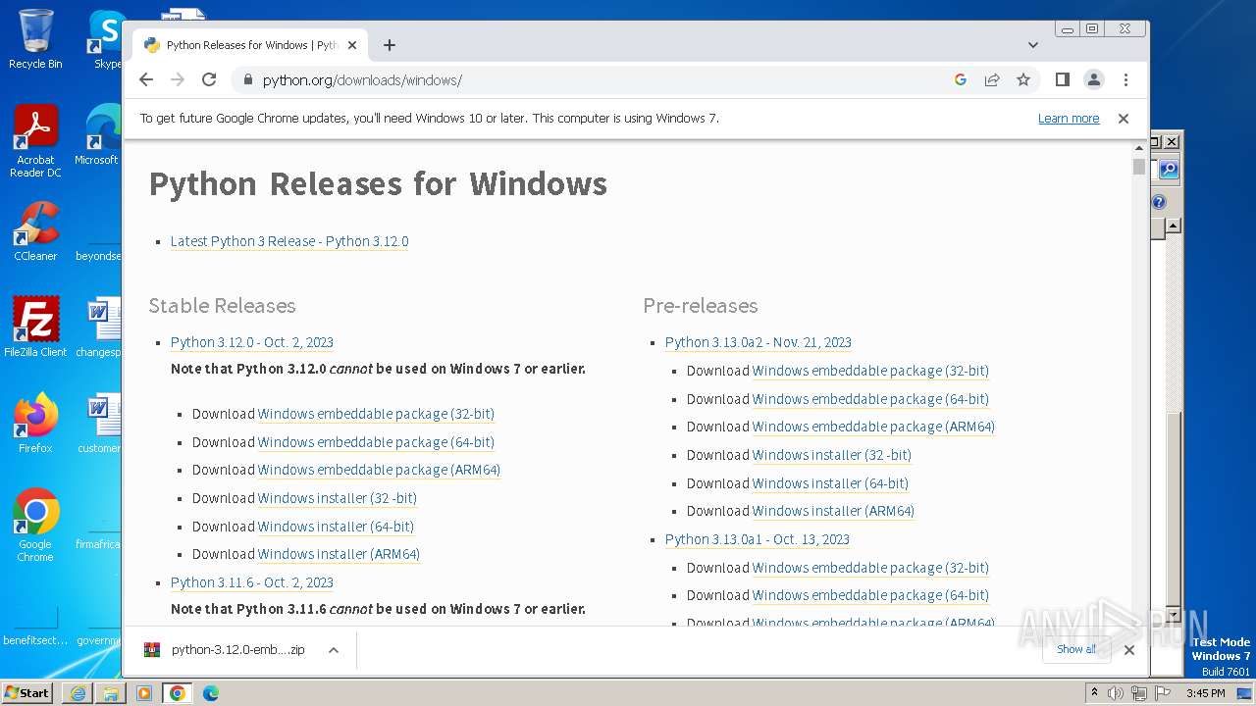This screenshot has height=706, width=1256.
Task: Open the Recycle Bin desktop icon
Action: point(35,39)
